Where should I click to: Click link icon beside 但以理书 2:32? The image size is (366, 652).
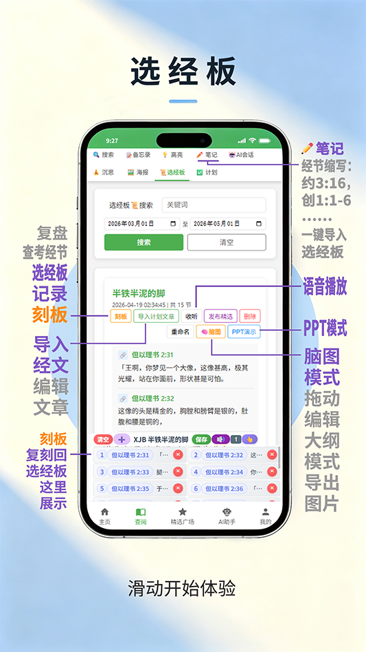click(x=123, y=399)
